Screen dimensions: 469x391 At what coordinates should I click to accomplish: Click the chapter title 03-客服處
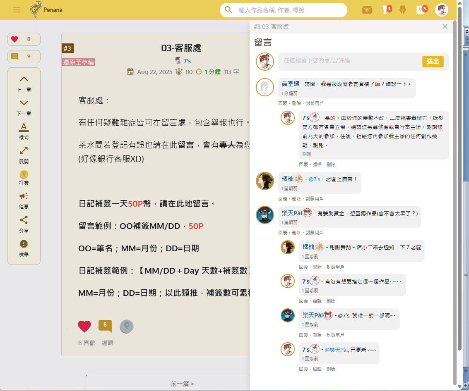click(x=181, y=48)
